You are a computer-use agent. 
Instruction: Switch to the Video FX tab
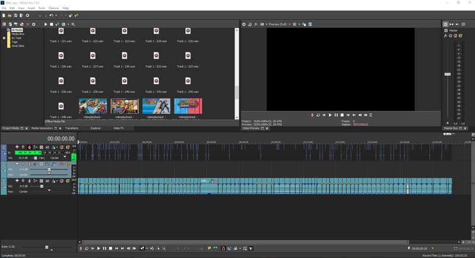point(118,128)
